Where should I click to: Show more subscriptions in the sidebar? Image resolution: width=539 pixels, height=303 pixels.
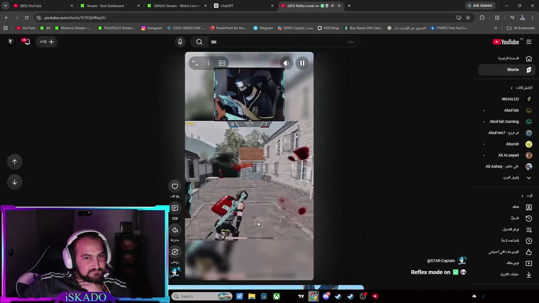[506, 178]
